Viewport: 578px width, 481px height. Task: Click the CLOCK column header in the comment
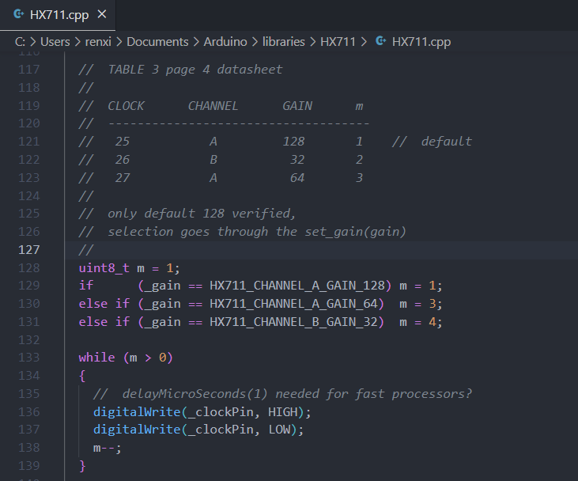coord(126,106)
